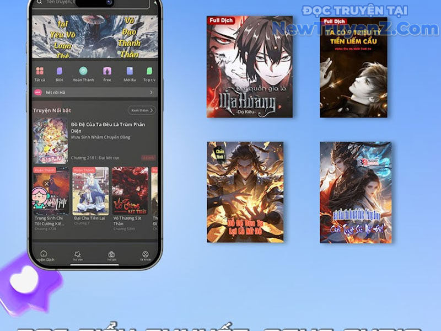Image resolution: width=441 pixels, height=331 pixels.
Task: Open Đại Chu Tiên Lại story thumbnail
Action: (x=90, y=191)
